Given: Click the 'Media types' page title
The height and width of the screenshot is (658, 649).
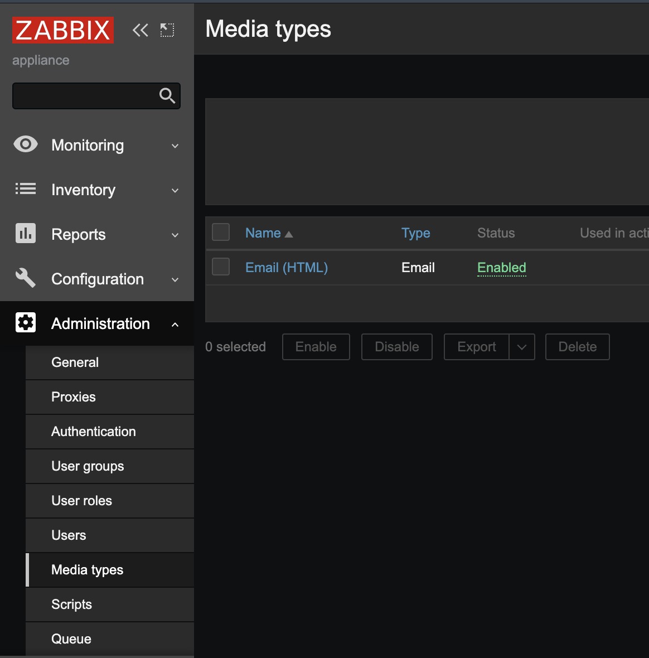Looking at the screenshot, I should pos(268,30).
